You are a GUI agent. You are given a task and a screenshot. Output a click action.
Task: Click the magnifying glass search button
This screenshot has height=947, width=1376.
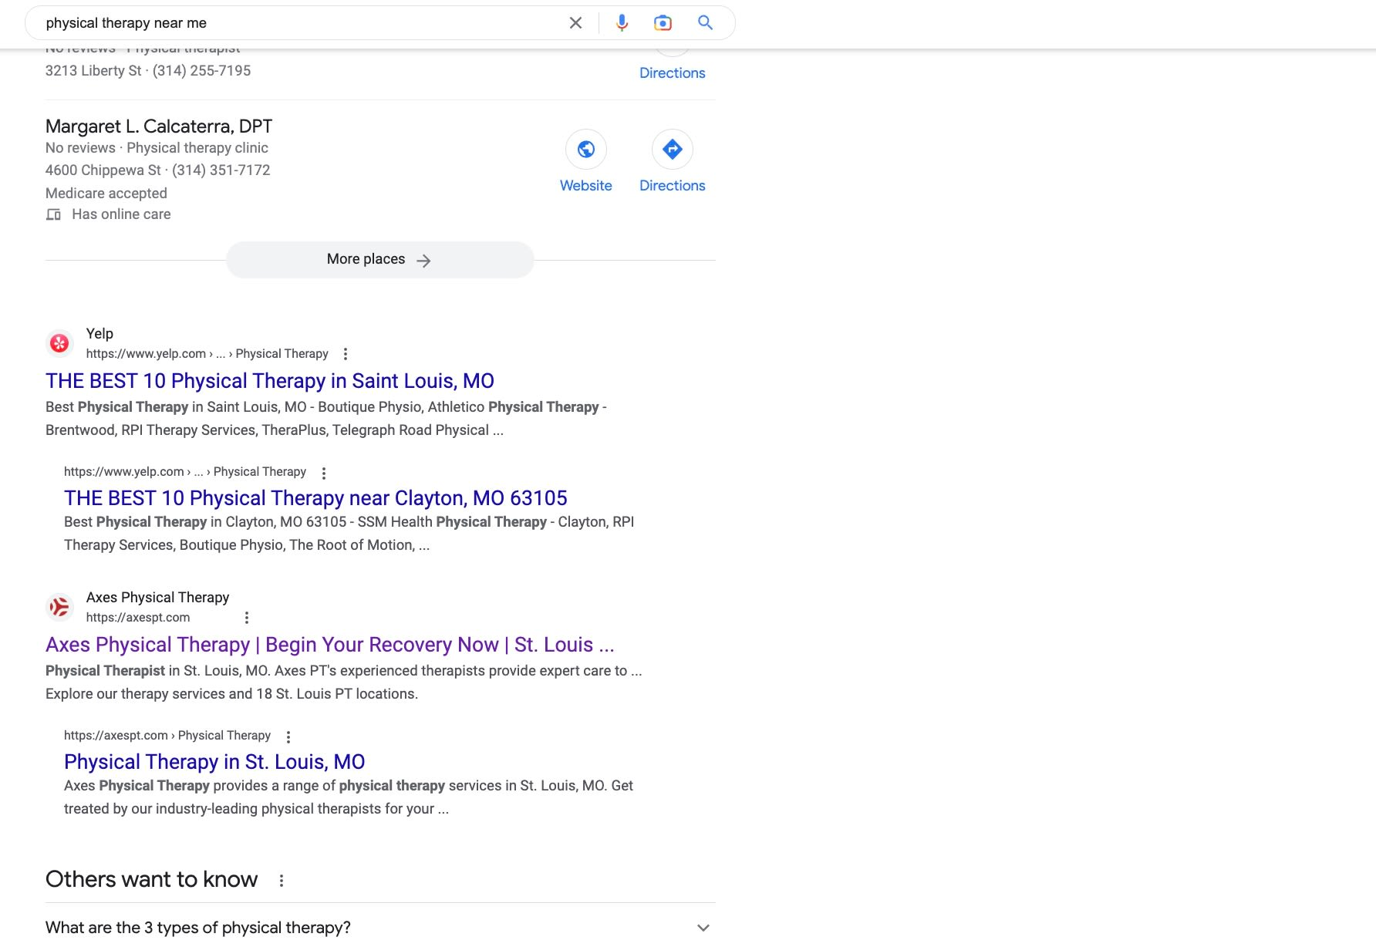coord(705,22)
